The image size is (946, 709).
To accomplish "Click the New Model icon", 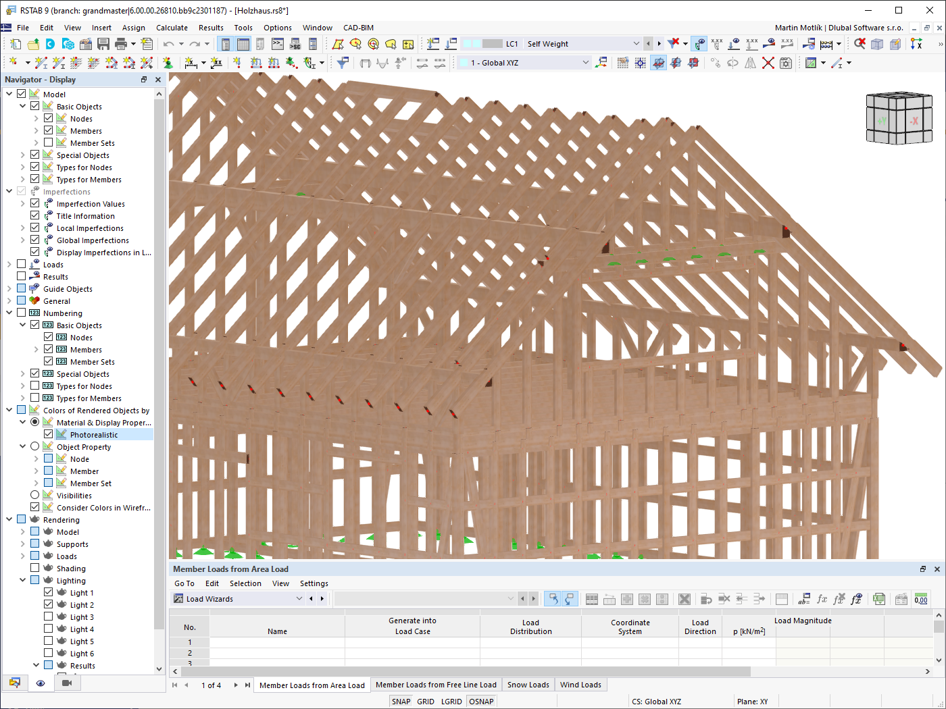I will tap(16, 44).
